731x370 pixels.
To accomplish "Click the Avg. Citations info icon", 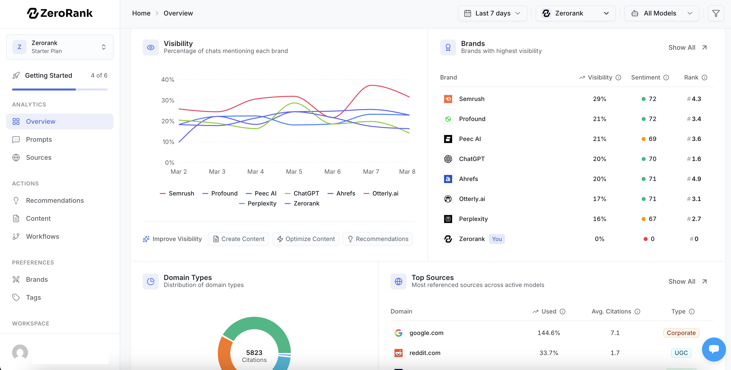I will tap(638, 312).
